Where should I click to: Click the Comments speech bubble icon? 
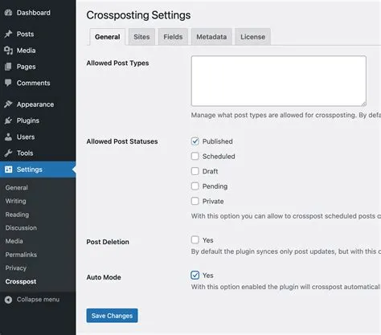[8, 83]
